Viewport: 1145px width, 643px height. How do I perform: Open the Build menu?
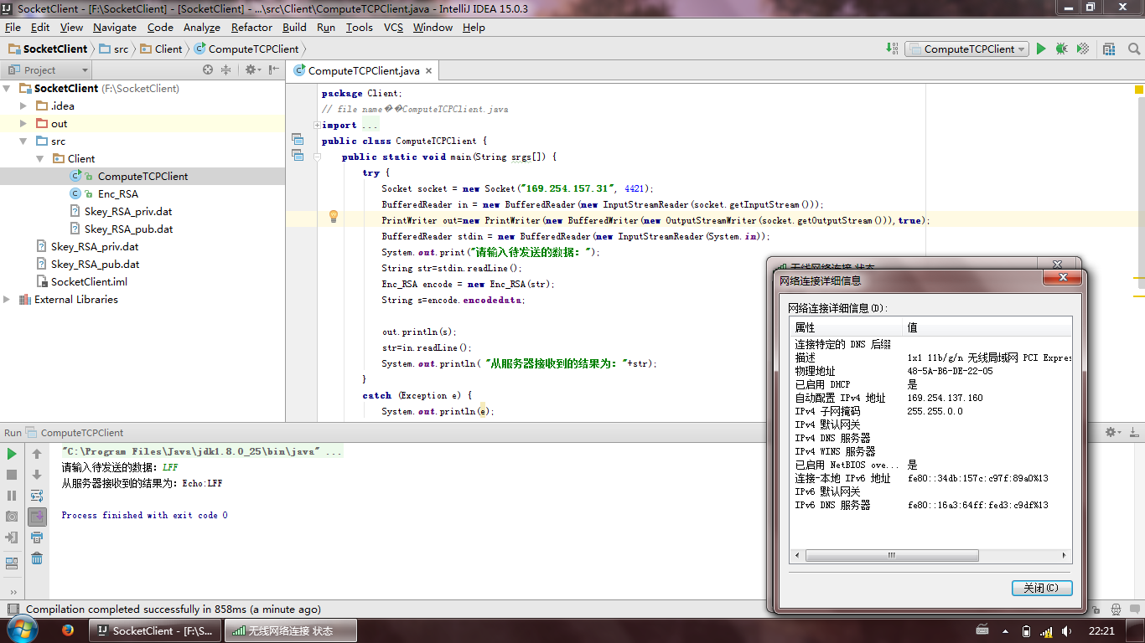[x=294, y=28]
